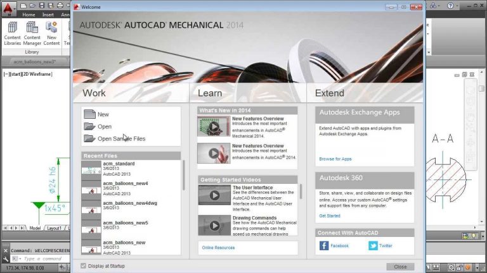Play the New Features Overview Mechanical 2014 video
487x273 pixels.
pos(214,126)
